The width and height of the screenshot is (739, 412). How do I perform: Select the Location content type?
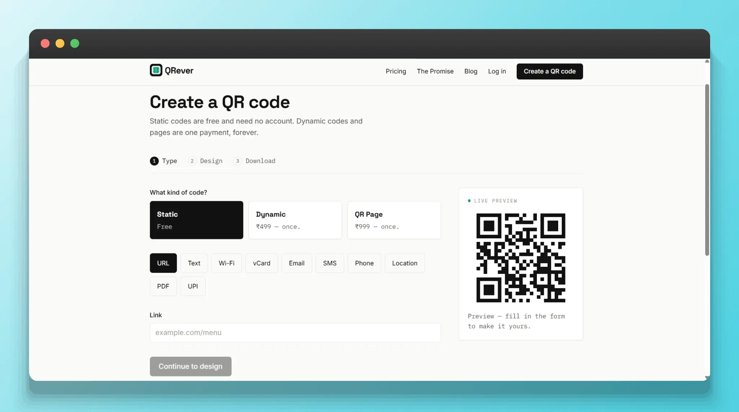(x=405, y=263)
